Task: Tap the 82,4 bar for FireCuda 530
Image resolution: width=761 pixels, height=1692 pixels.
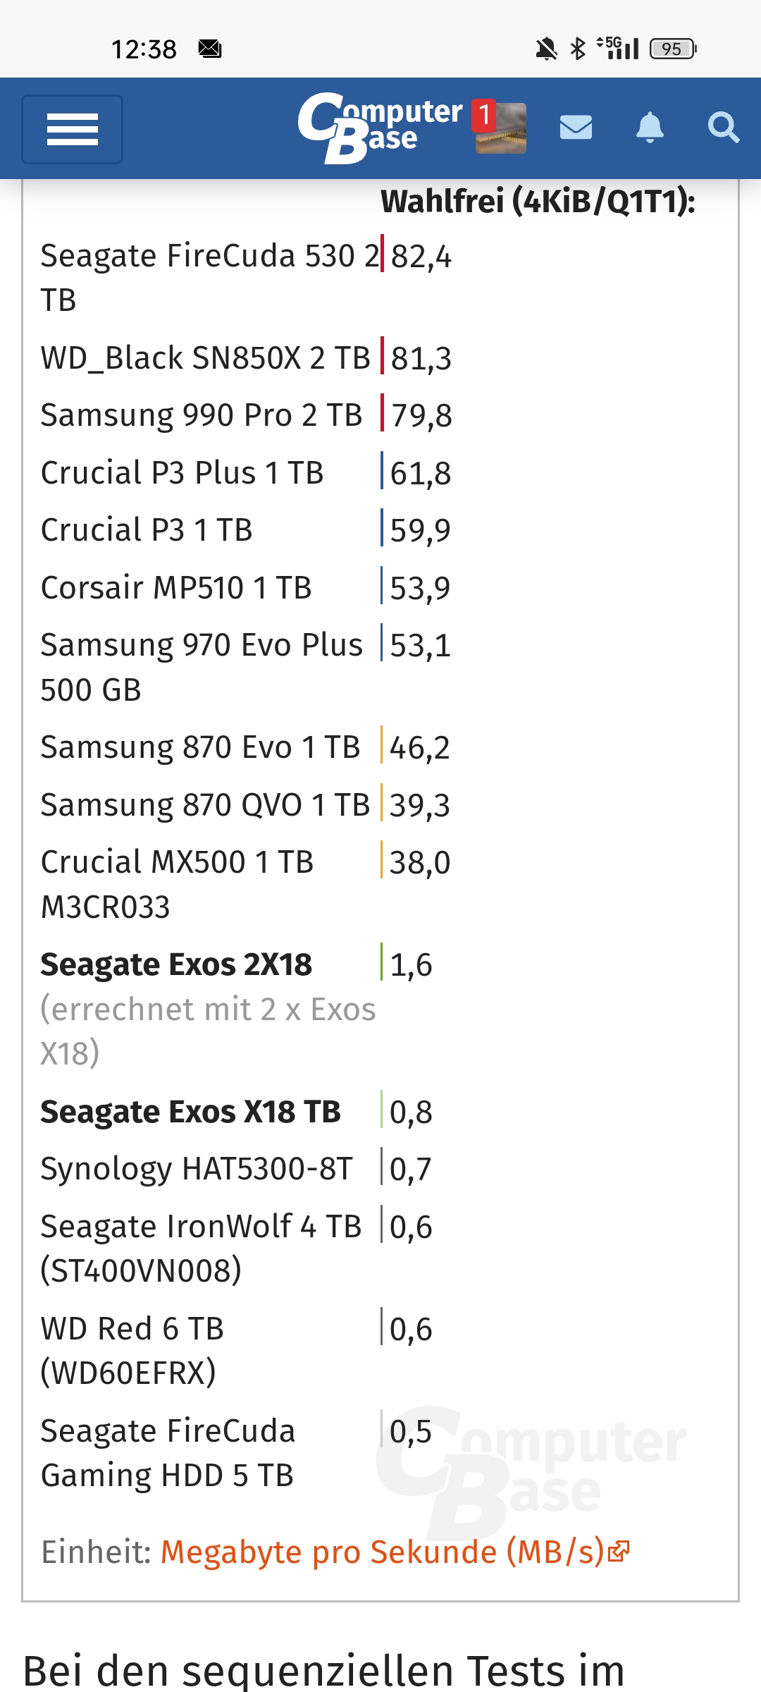Action: click(416, 255)
